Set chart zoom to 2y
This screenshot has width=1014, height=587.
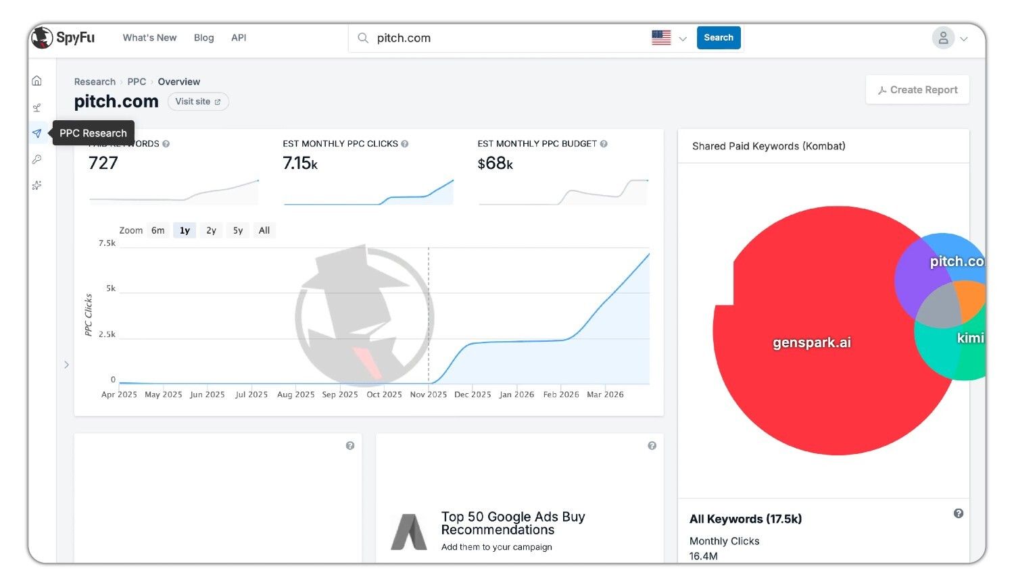(x=211, y=230)
